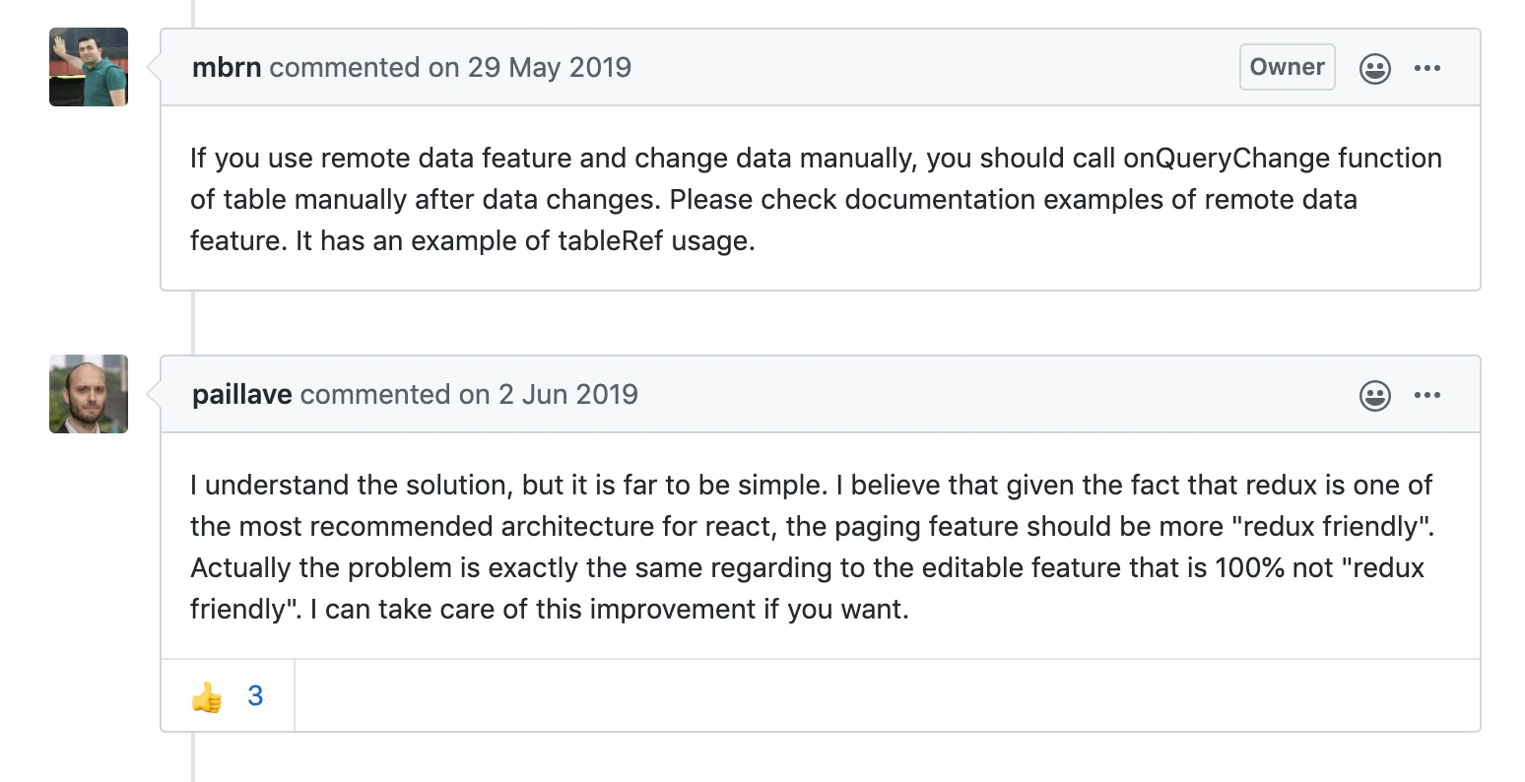1525x782 pixels.
Task: Open emoji reaction picker on mbrn's comment
Action: 1374,68
